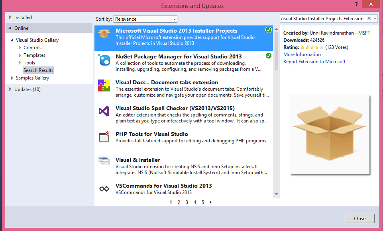Click the VSCommands infinity-style icon
Screen dimensions: 383x231
(104, 188)
